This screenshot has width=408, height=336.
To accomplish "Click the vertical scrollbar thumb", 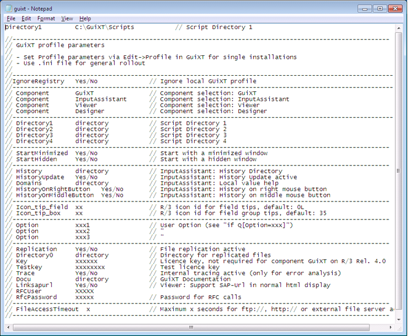I will pos(398,171).
